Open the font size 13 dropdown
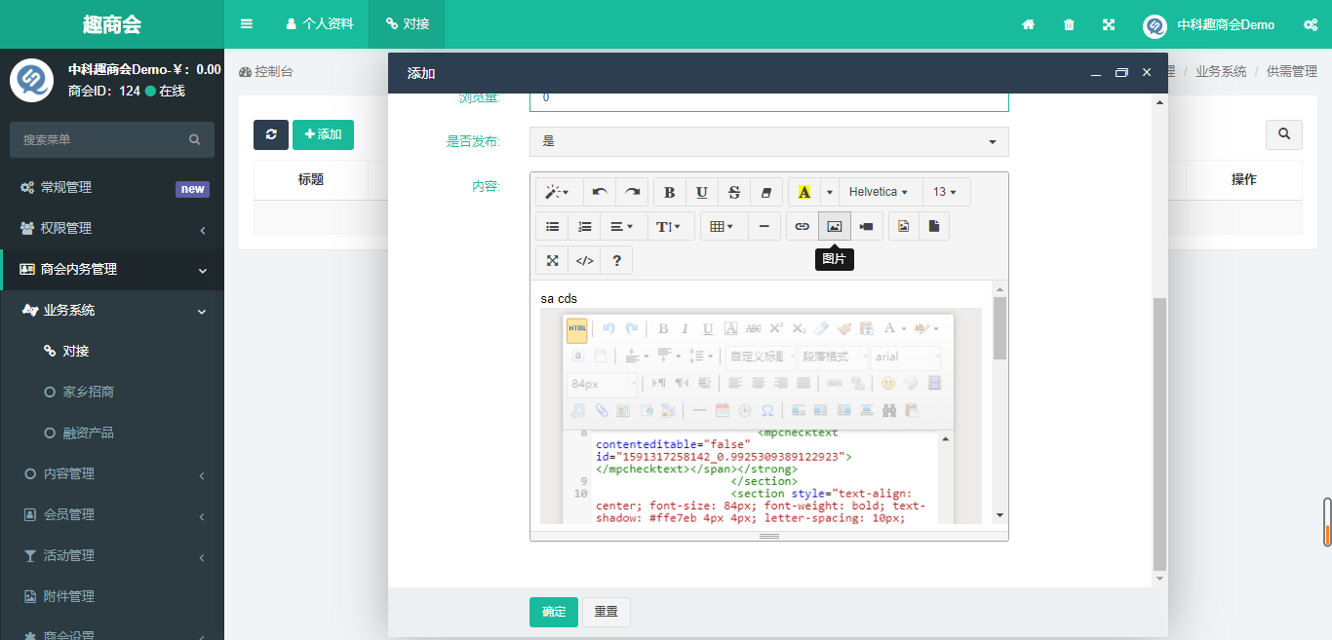The image size is (1332, 640). click(x=944, y=192)
